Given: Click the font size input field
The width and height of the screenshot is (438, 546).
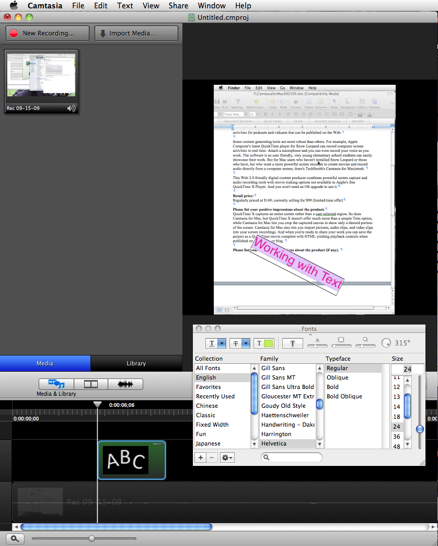Looking at the screenshot, I should [407, 369].
